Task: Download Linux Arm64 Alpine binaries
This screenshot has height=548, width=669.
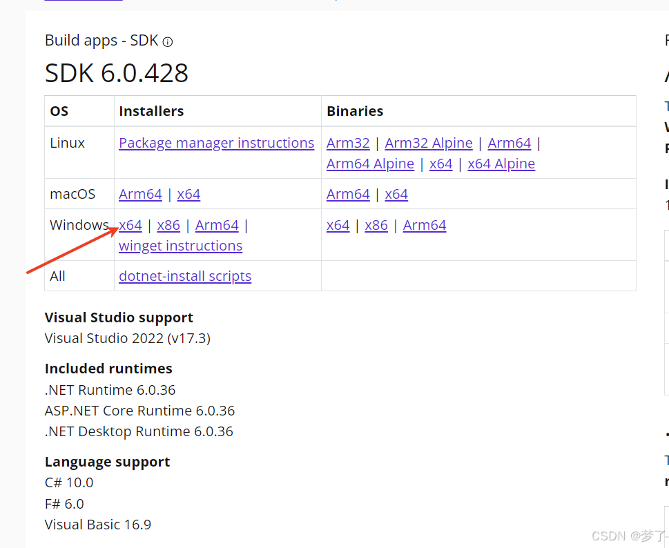Action: point(370,164)
